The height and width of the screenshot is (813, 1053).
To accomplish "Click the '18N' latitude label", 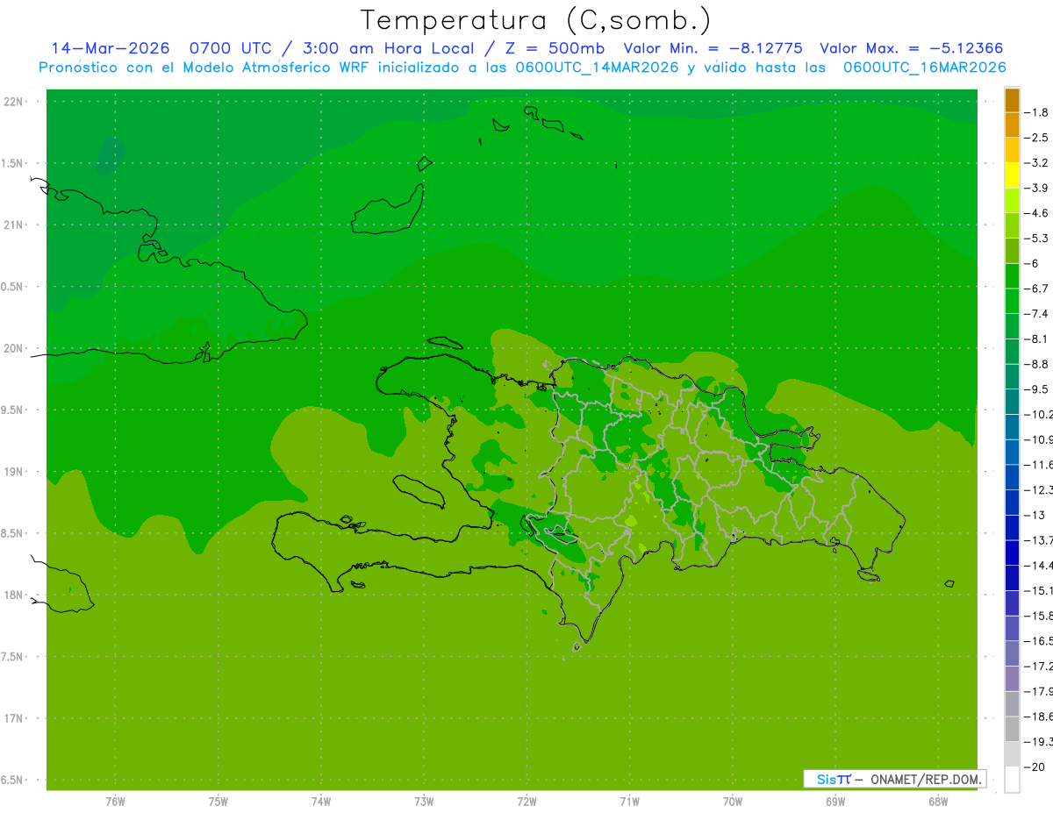I will click(15, 595).
